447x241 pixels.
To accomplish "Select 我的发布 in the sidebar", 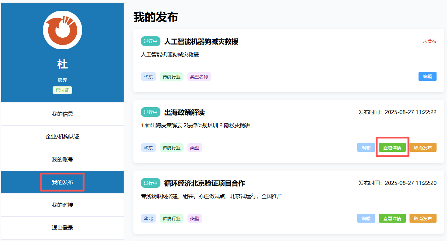I will 62,182.
